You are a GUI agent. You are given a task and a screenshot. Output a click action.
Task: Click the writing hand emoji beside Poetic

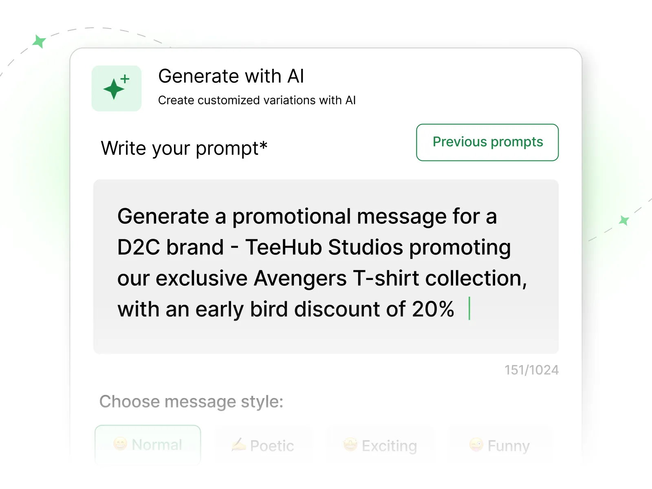click(238, 445)
